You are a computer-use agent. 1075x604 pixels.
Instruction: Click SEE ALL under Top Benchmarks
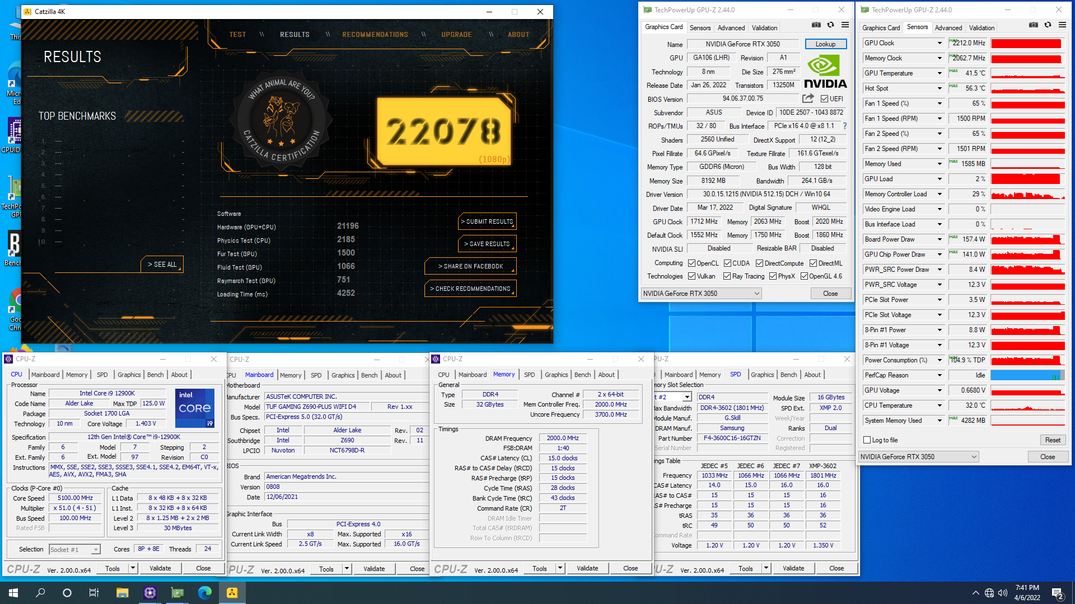162,265
